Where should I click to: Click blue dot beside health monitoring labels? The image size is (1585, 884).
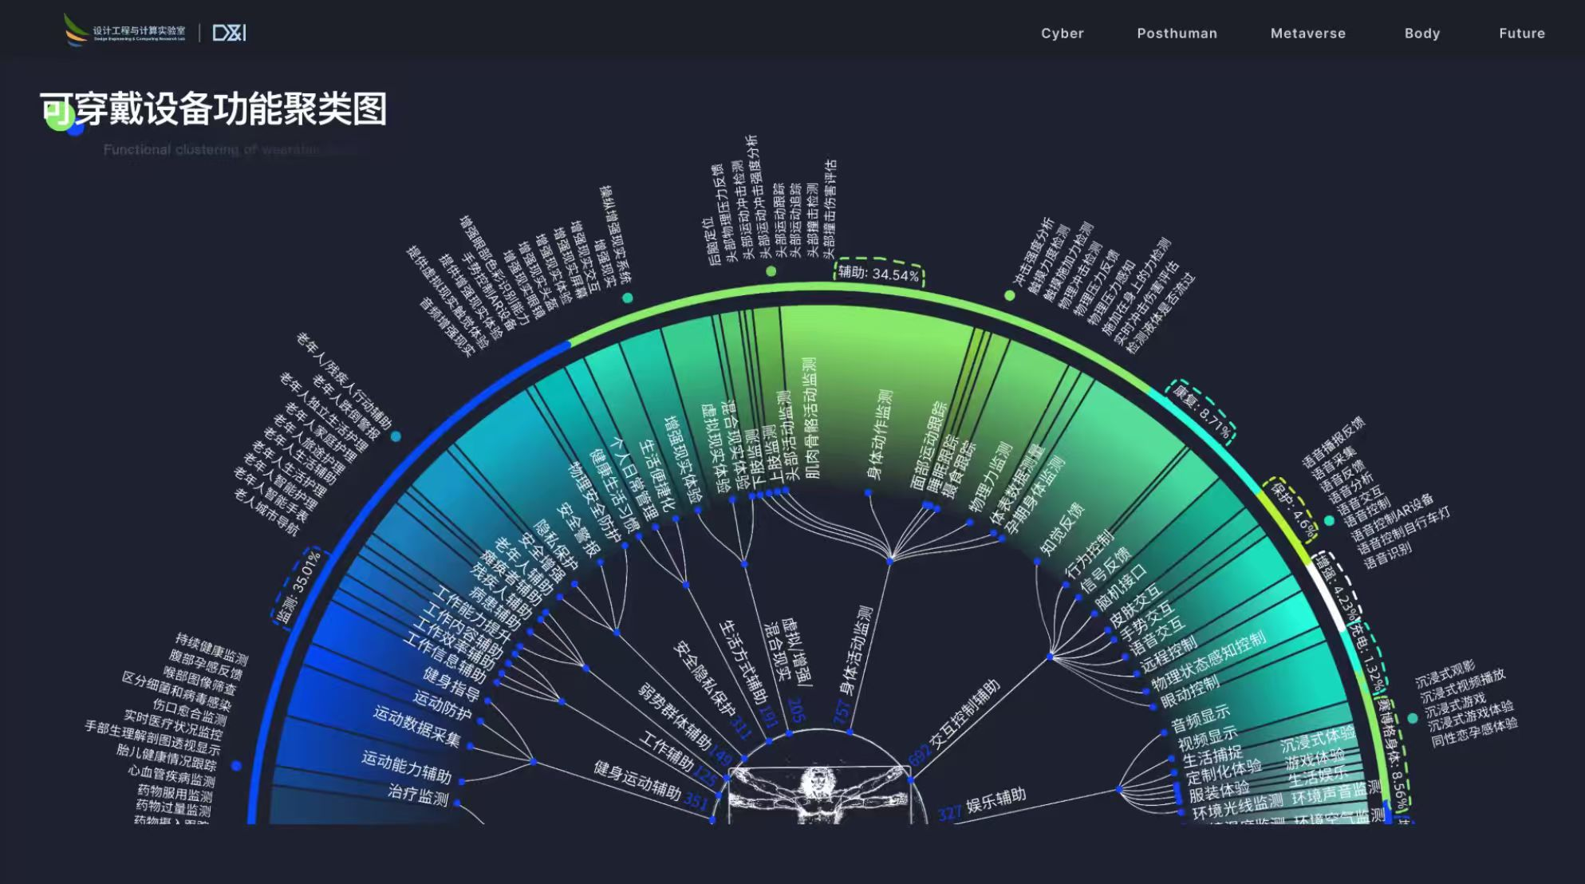click(x=236, y=765)
